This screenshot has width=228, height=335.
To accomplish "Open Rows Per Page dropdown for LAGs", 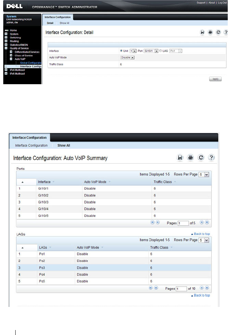I will click(x=204, y=240).
